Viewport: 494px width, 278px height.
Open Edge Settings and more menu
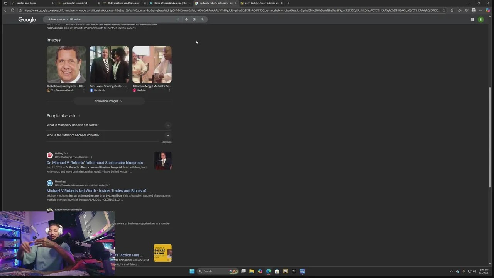(x=480, y=10)
